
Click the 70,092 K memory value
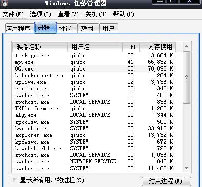[x=160, y=68]
